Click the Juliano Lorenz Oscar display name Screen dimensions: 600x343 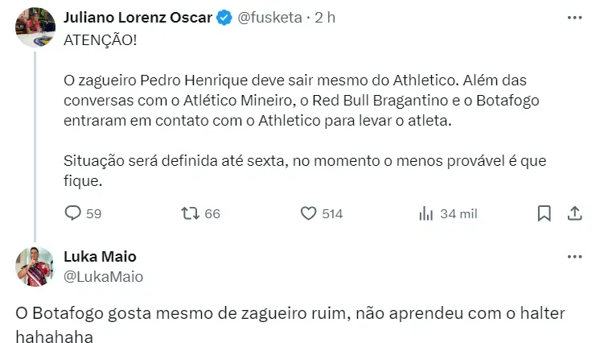(138, 17)
